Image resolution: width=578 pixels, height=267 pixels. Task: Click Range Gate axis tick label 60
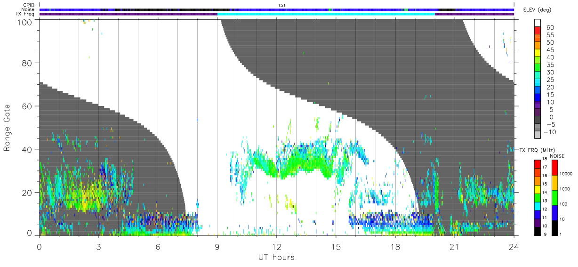(27, 106)
